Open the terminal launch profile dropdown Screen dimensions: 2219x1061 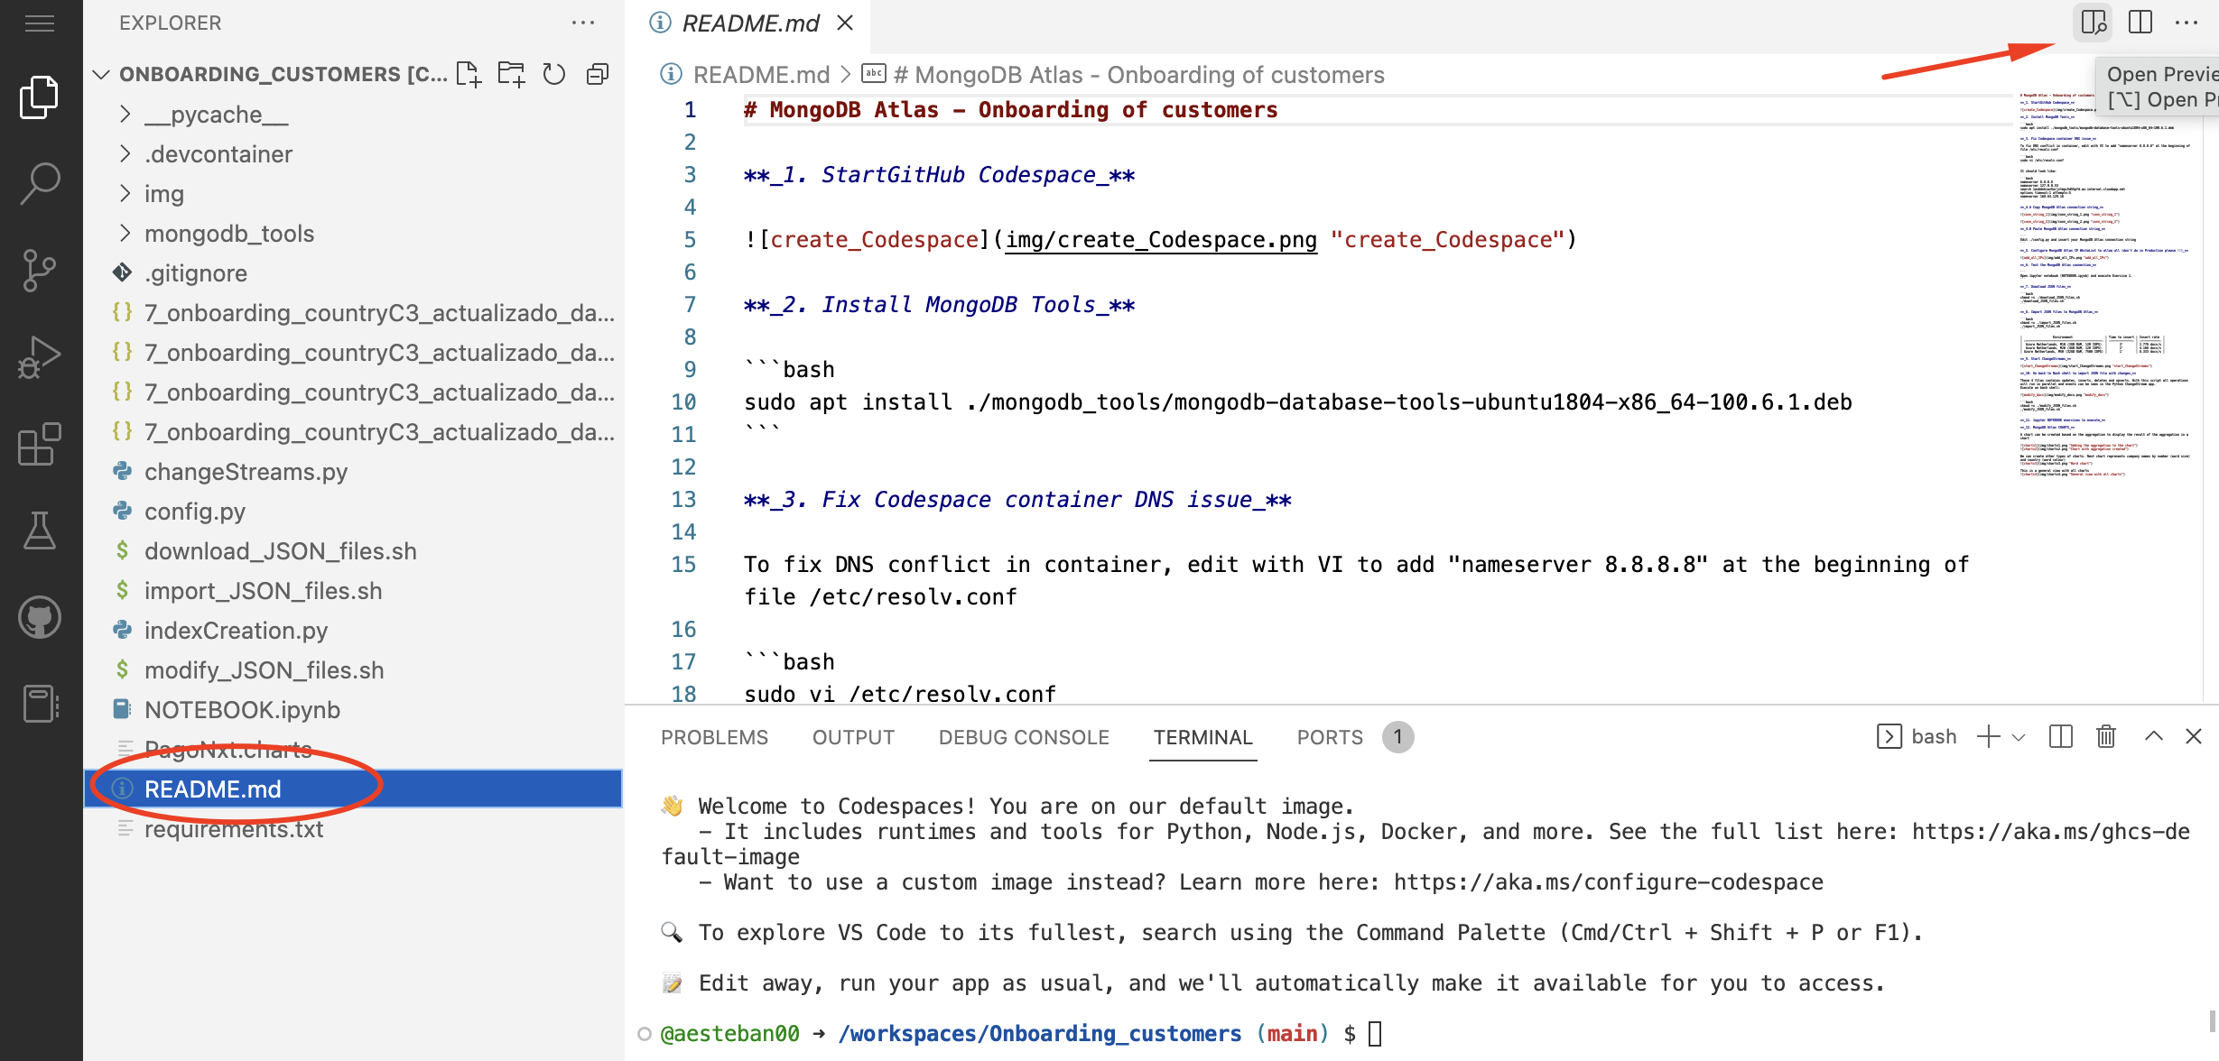[2019, 737]
